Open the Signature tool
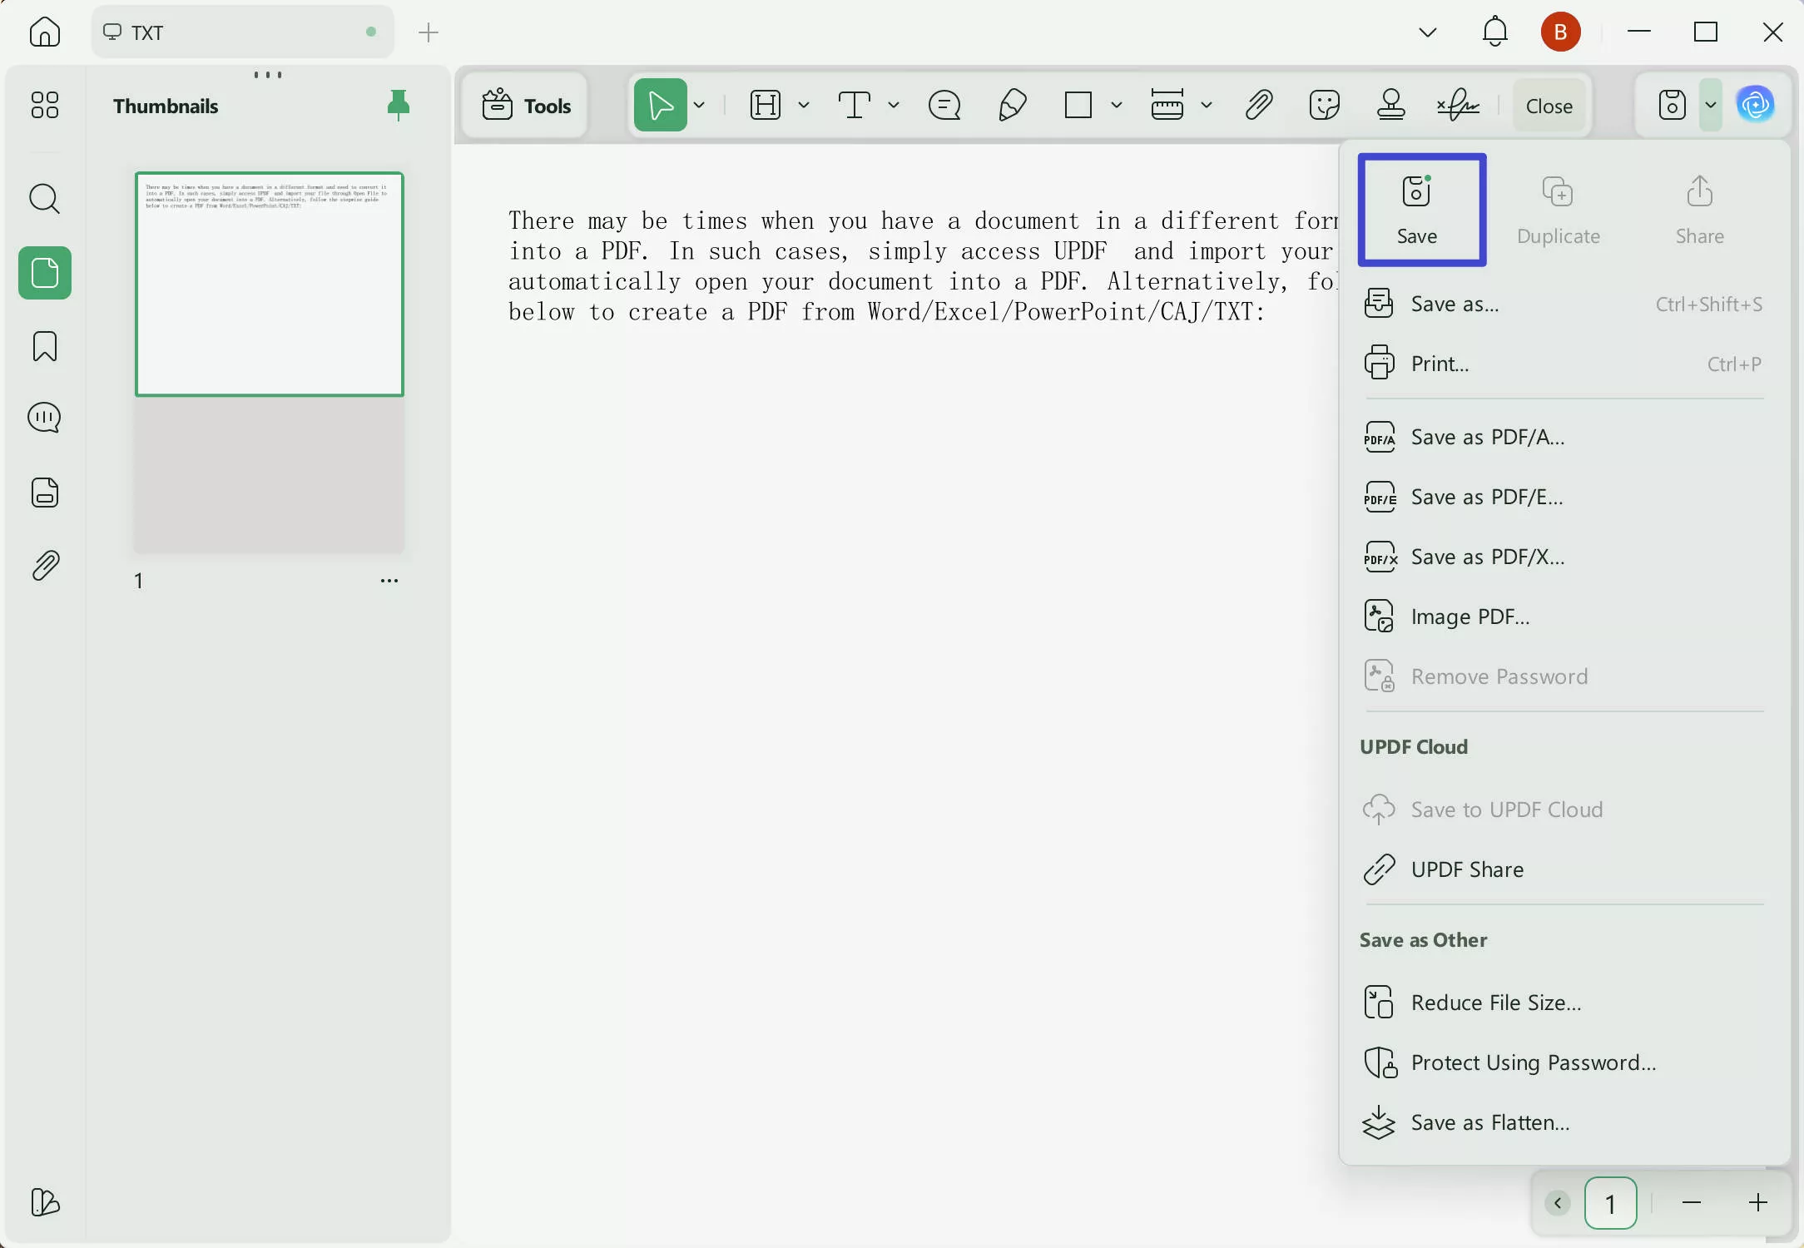 pyautogui.click(x=1456, y=105)
